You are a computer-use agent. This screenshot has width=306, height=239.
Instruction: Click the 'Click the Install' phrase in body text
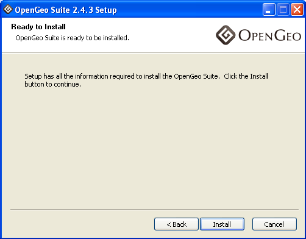coord(246,76)
